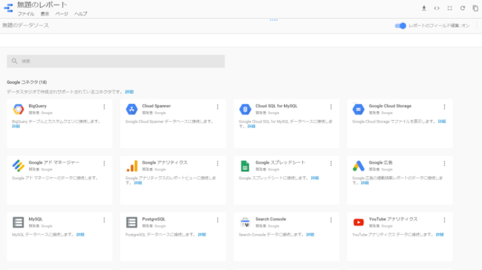The image size is (482, 270).
Task: Select the Google スプレッドシート icon
Action: tap(245, 166)
